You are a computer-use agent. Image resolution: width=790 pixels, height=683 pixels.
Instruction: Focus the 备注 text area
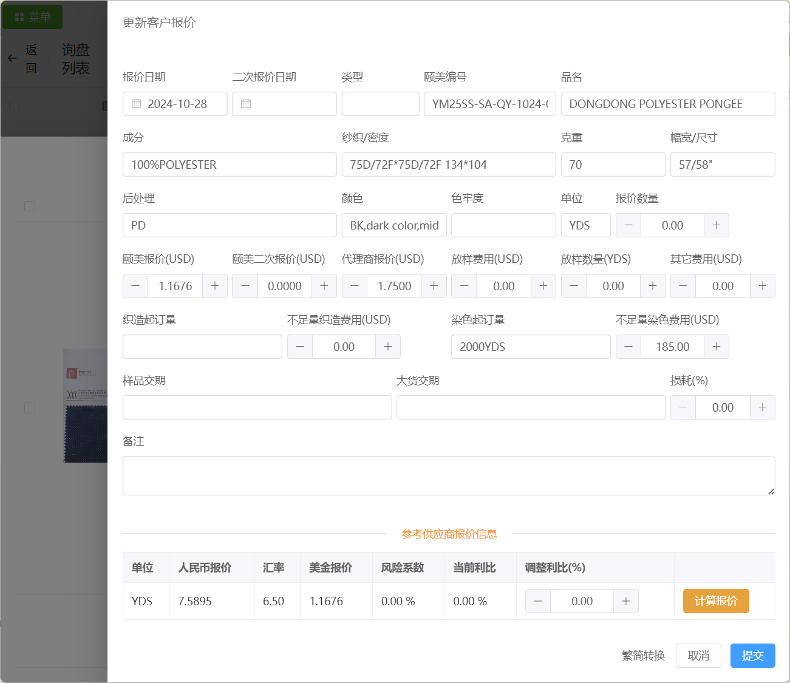[x=448, y=475]
